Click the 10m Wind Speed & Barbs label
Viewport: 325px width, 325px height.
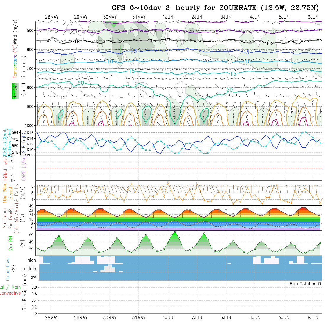click(10, 193)
